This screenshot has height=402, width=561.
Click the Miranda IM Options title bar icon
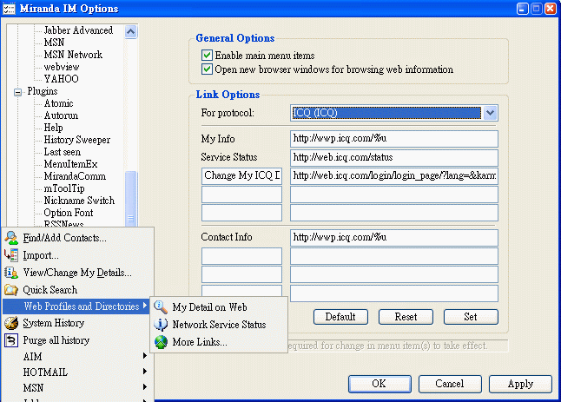(9, 9)
